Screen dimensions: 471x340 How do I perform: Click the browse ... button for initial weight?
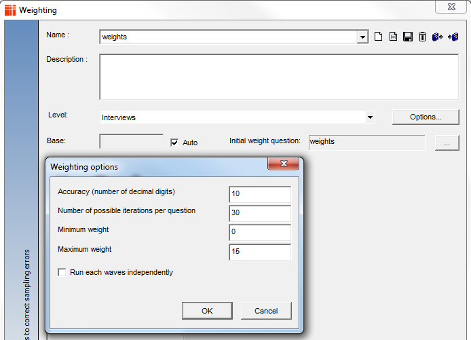pos(447,143)
